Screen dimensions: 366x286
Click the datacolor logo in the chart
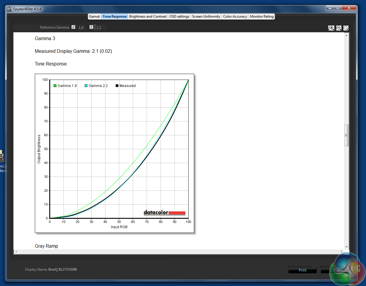[164, 212]
